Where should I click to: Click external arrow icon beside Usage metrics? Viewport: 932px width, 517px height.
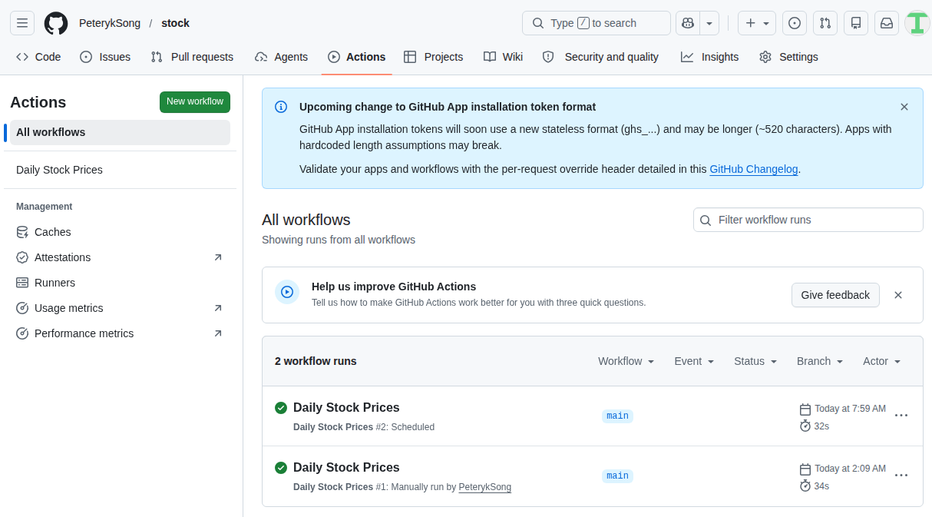pos(218,308)
